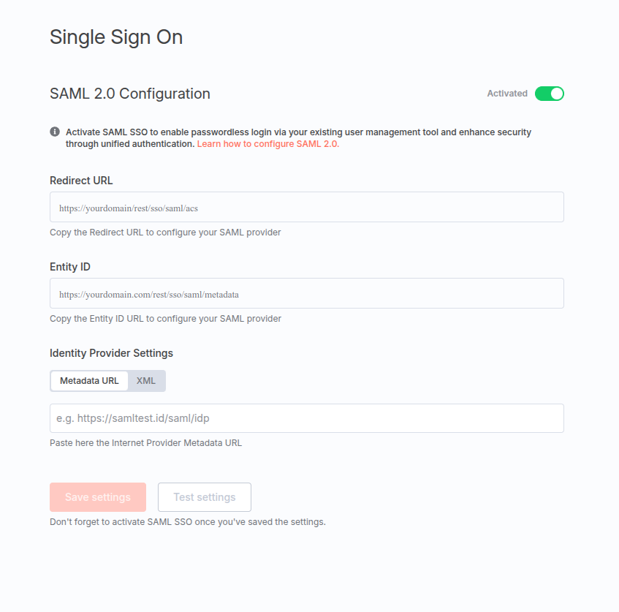Click the Copy the Redirect URL helper text
This screenshot has width=619, height=612.
[x=165, y=233]
